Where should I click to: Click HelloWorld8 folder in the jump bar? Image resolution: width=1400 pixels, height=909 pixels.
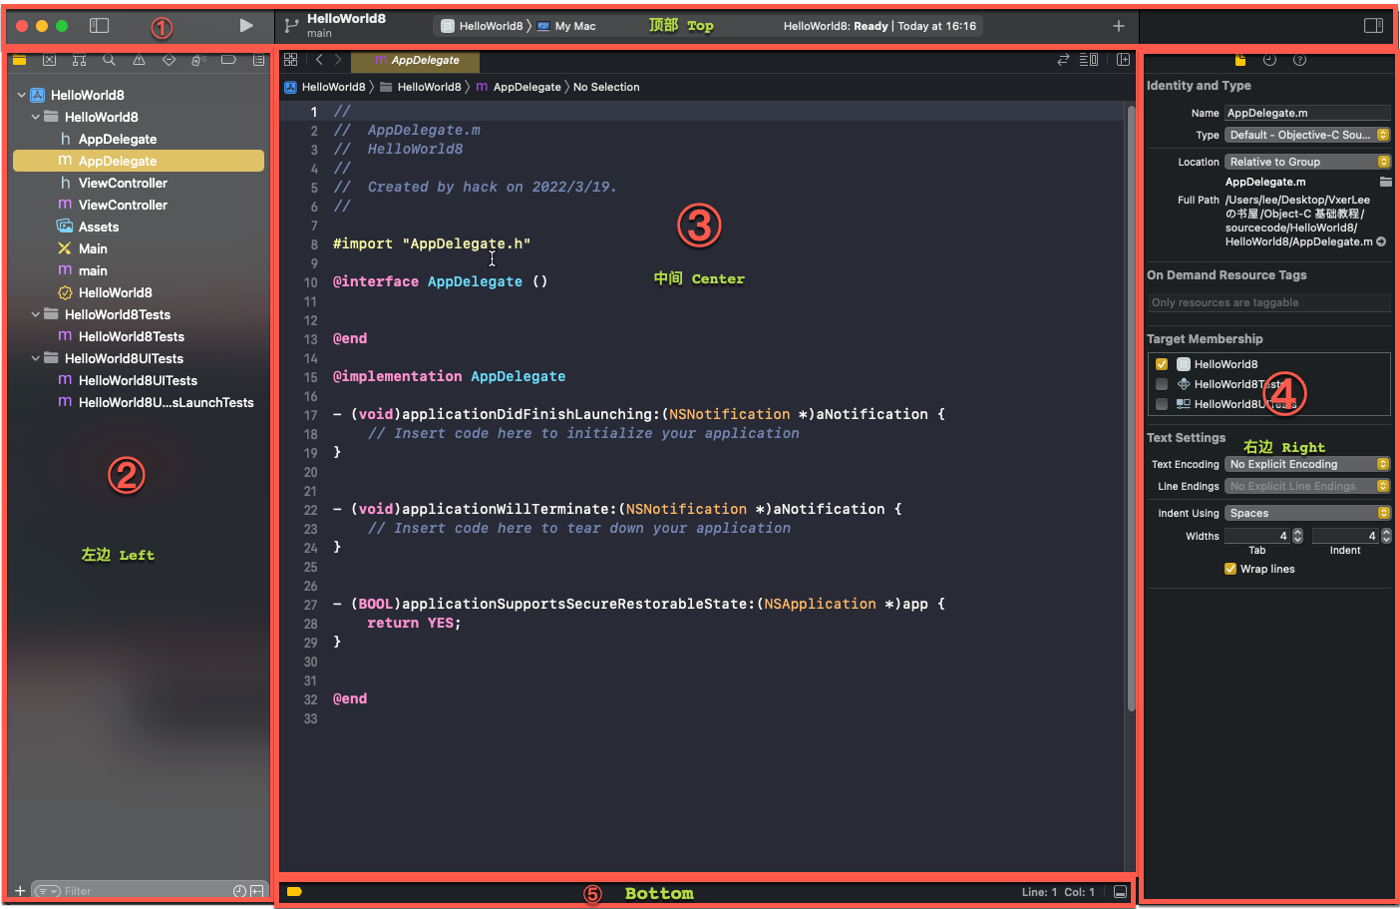421,87
